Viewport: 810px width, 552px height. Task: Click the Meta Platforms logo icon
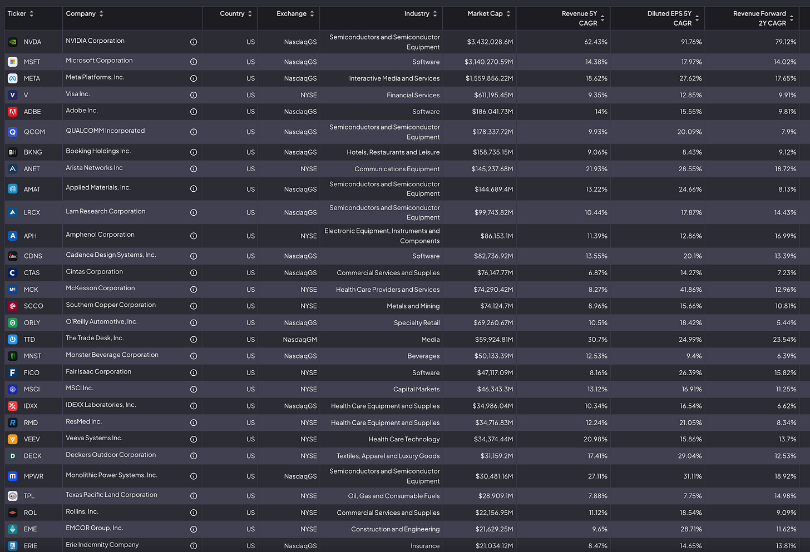[13, 78]
